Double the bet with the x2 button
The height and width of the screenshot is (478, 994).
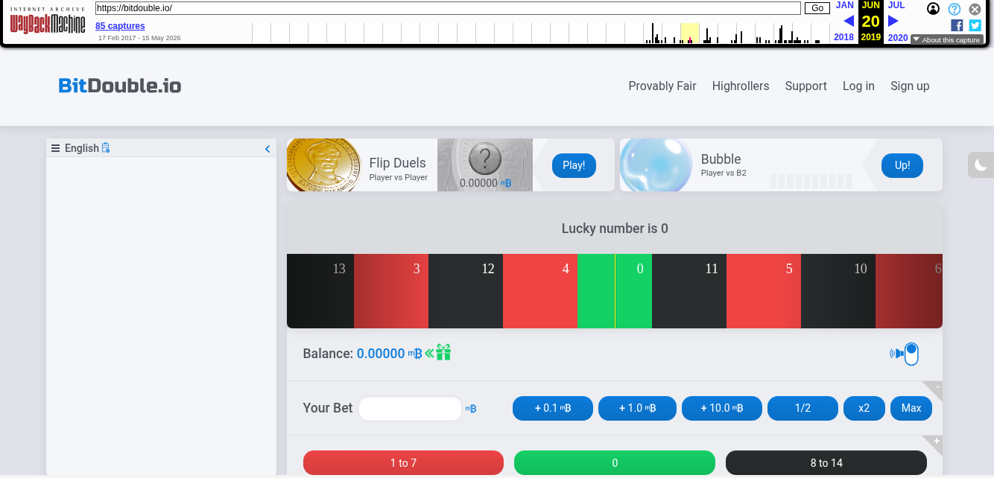point(864,408)
